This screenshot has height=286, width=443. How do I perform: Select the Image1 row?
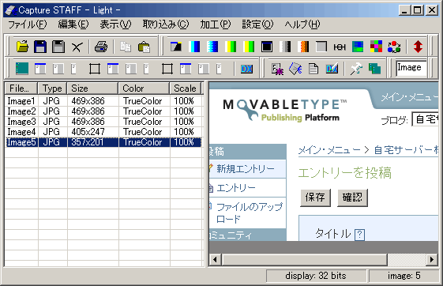coord(103,101)
